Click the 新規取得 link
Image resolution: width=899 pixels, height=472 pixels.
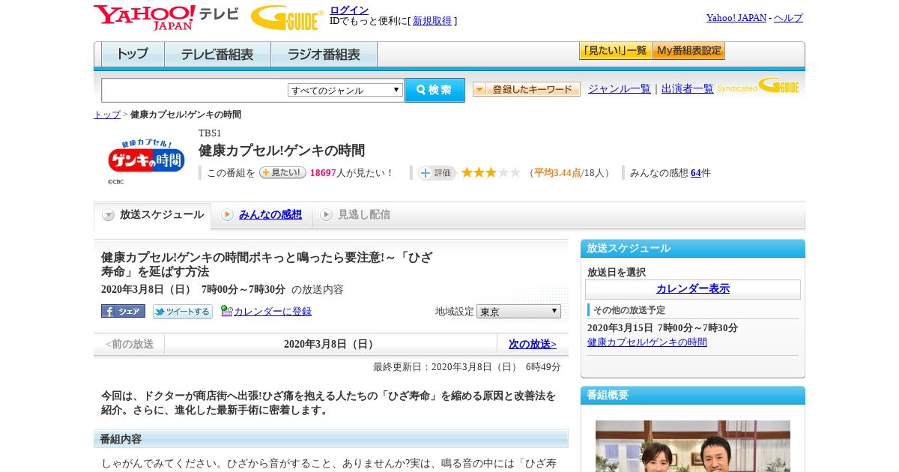tap(432, 21)
